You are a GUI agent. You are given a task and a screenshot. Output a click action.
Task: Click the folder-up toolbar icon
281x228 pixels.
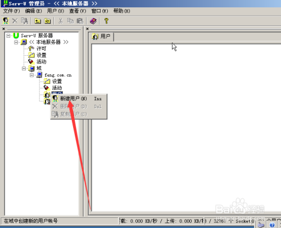coord(38,21)
